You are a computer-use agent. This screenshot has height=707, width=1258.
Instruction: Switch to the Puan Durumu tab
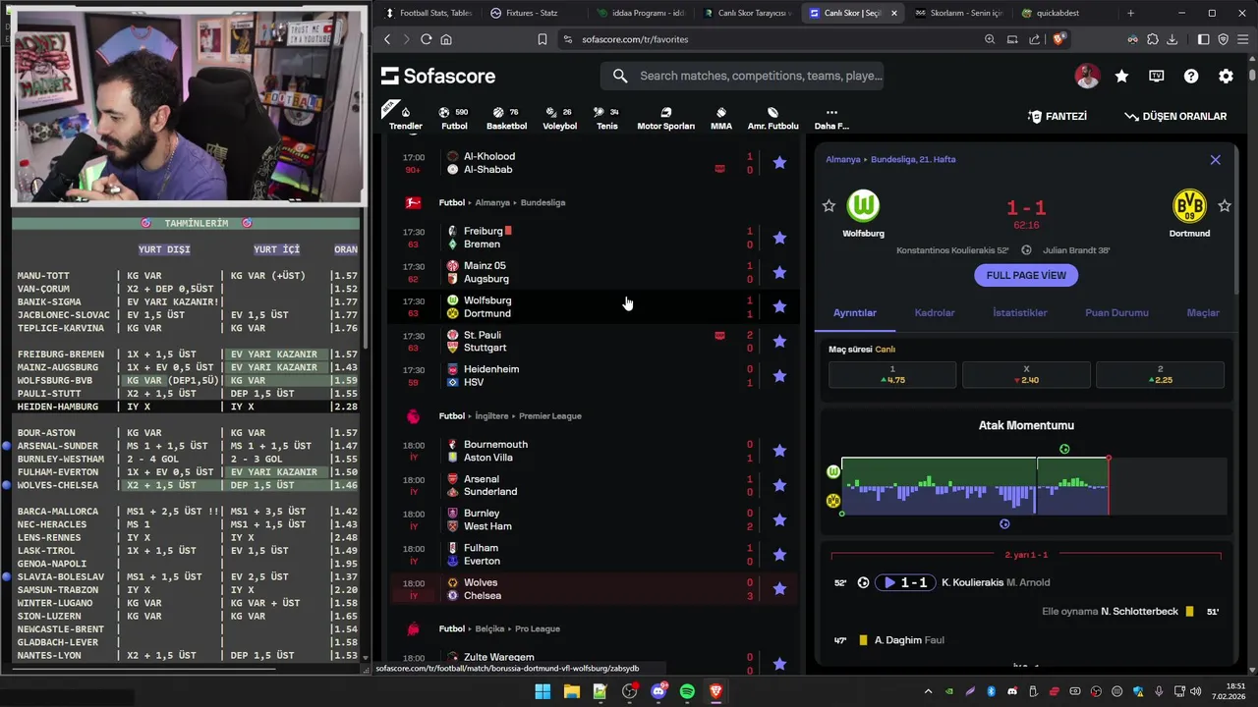click(x=1116, y=312)
